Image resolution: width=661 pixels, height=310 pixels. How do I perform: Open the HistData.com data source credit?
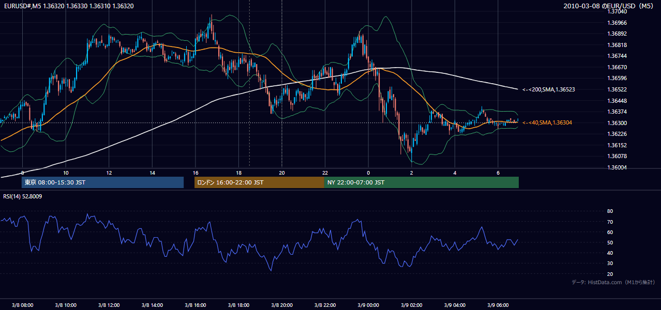613,282
